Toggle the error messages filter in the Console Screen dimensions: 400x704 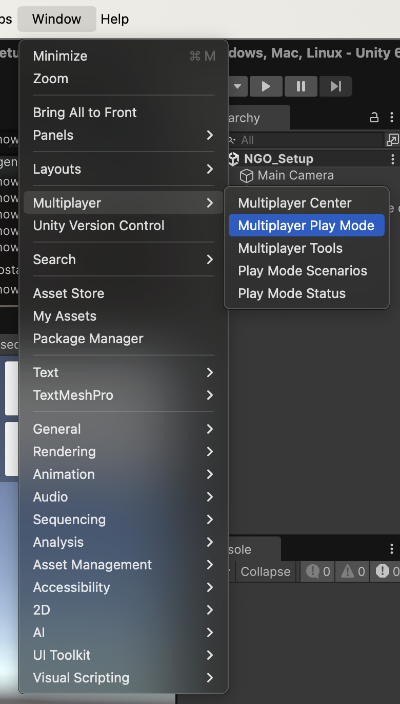click(x=385, y=571)
